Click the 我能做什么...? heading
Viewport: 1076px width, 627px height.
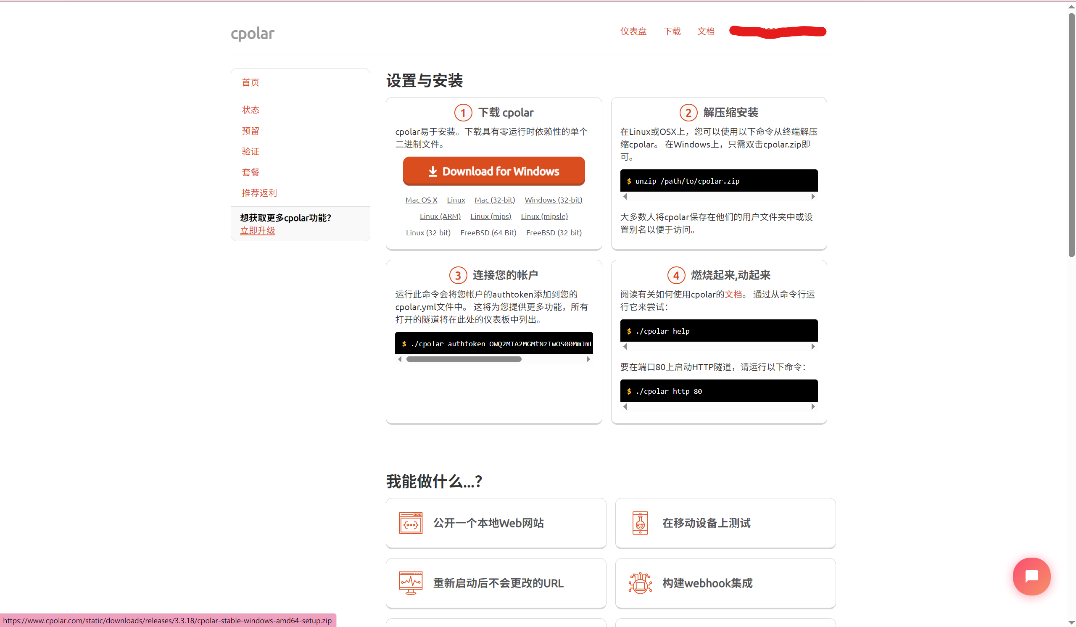tap(434, 481)
